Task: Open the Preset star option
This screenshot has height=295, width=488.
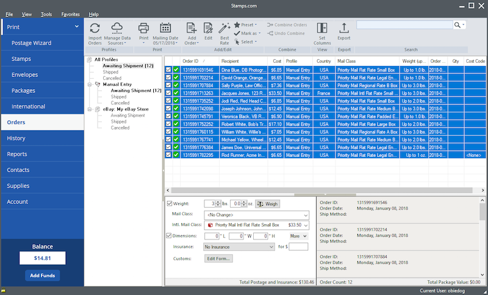Action: [246, 24]
